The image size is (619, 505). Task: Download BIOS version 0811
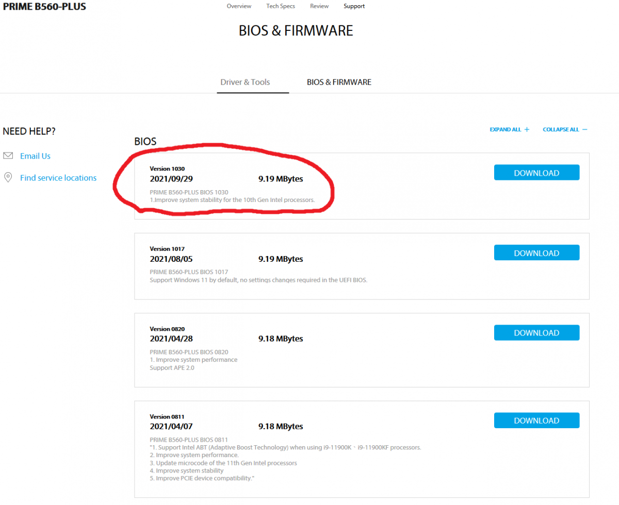tap(536, 420)
